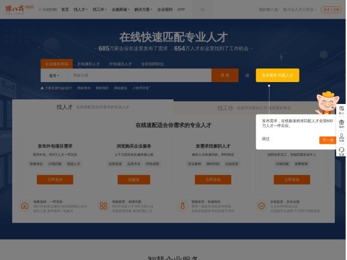Expand the 解决方案 navigation menu
This screenshot has width=347, height=260.
[x=143, y=10]
